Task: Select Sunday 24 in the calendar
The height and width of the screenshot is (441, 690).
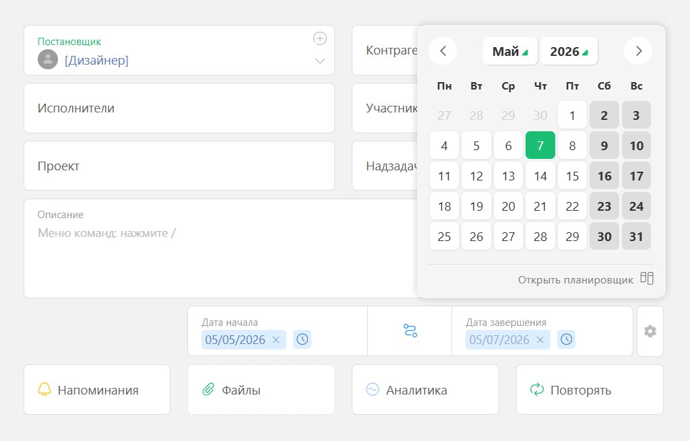Action: pyautogui.click(x=636, y=206)
